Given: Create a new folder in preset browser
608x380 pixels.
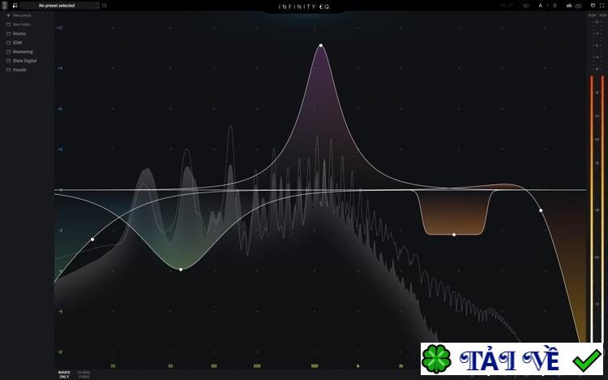Looking at the screenshot, I should (19, 24).
